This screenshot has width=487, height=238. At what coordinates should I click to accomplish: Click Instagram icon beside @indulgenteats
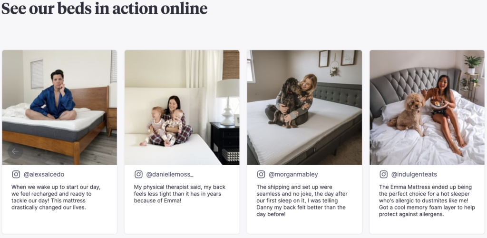(x=384, y=174)
